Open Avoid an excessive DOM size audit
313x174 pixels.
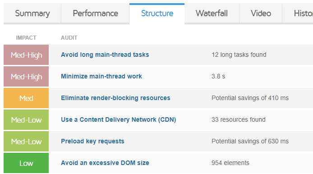click(105, 163)
